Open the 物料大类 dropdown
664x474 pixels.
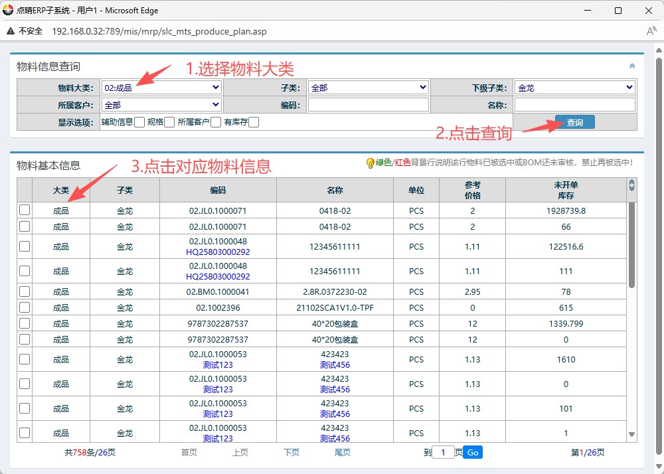(x=161, y=88)
